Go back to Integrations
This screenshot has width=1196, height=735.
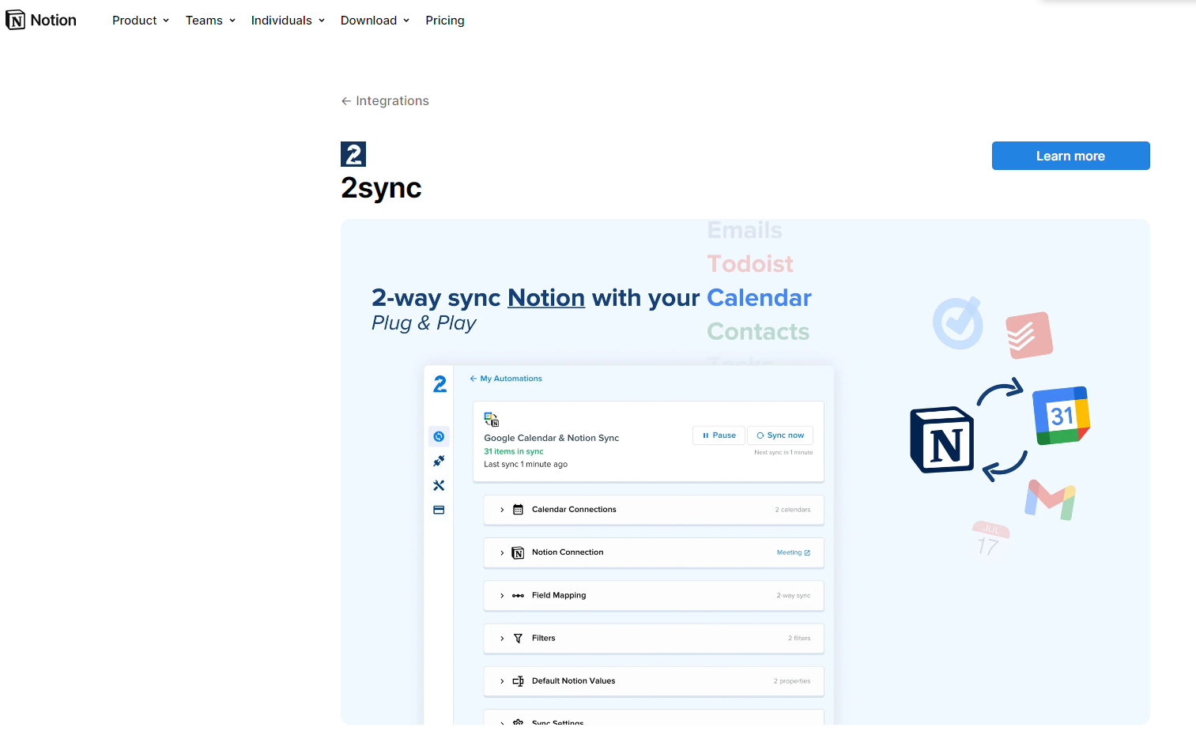coord(385,101)
